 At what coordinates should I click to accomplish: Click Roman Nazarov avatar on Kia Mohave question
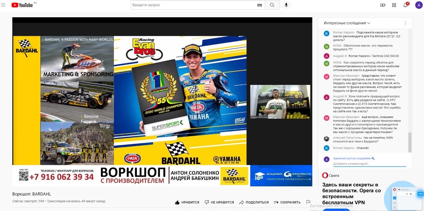pos(327,33)
